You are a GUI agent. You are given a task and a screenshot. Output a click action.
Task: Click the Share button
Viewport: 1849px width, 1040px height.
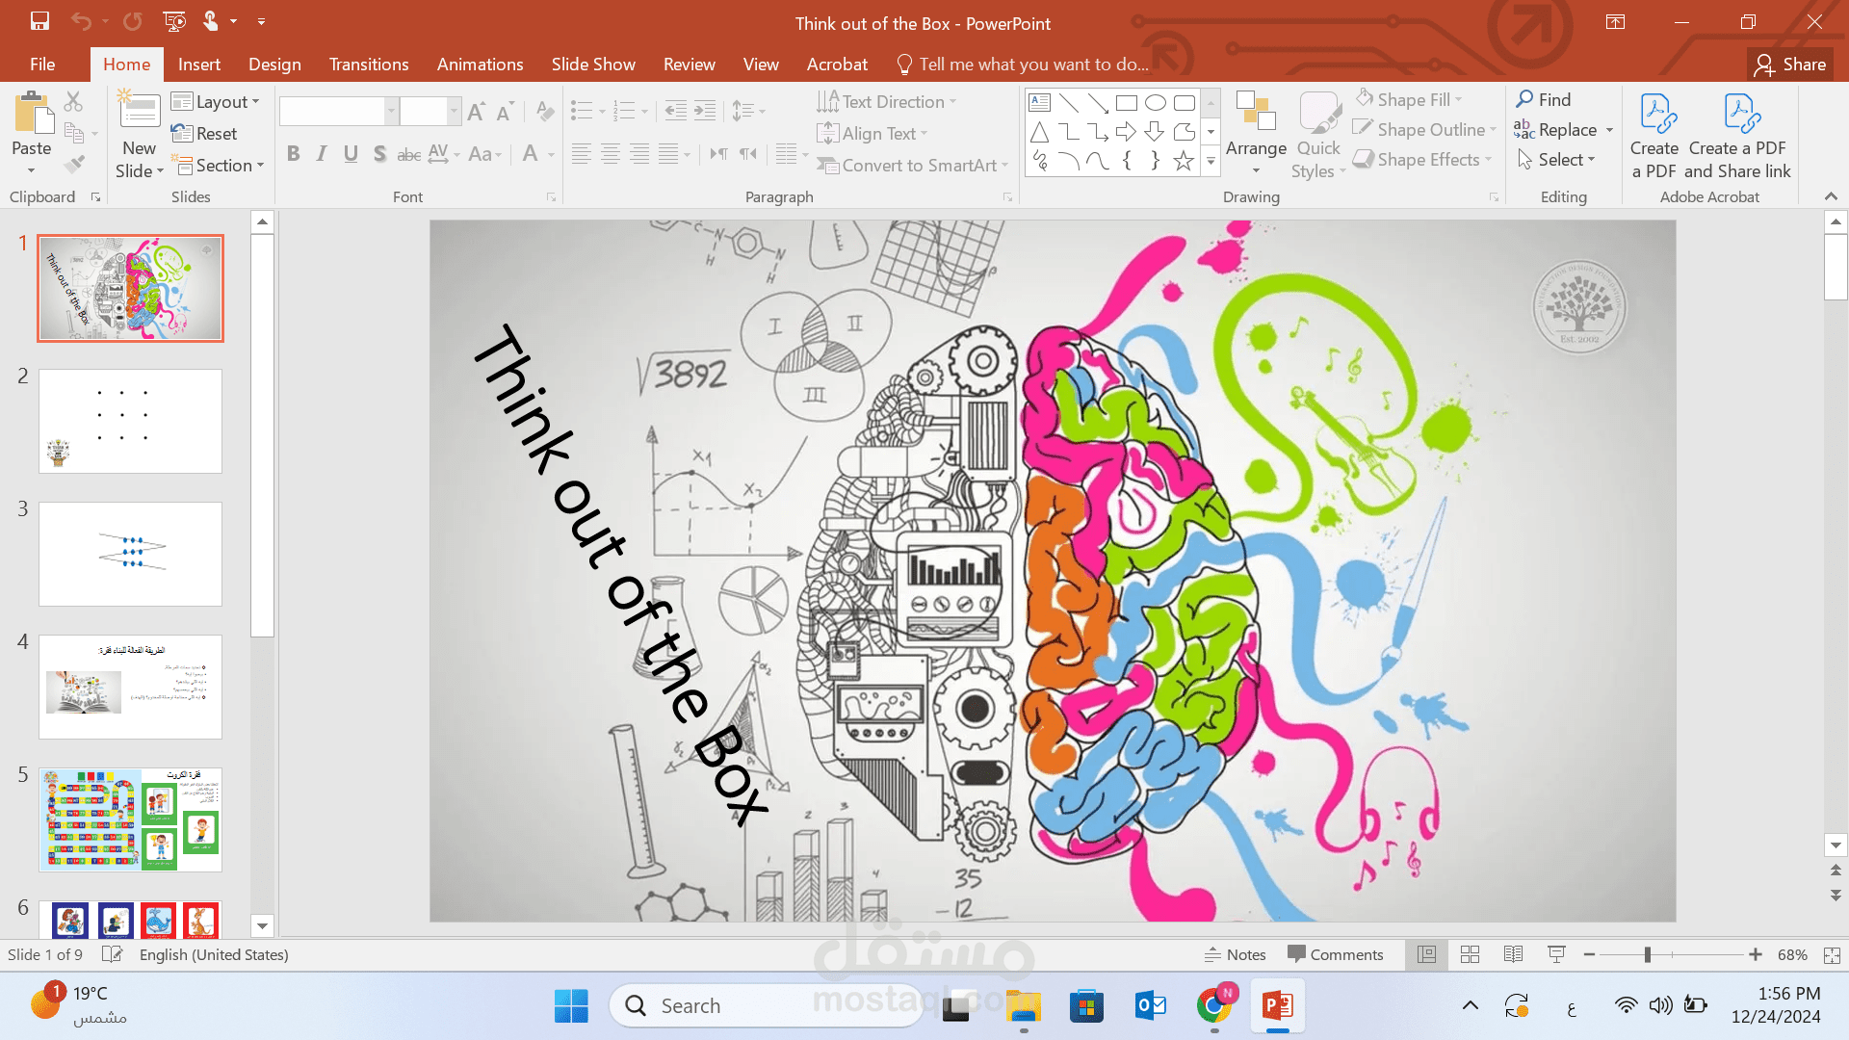coord(1790,65)
